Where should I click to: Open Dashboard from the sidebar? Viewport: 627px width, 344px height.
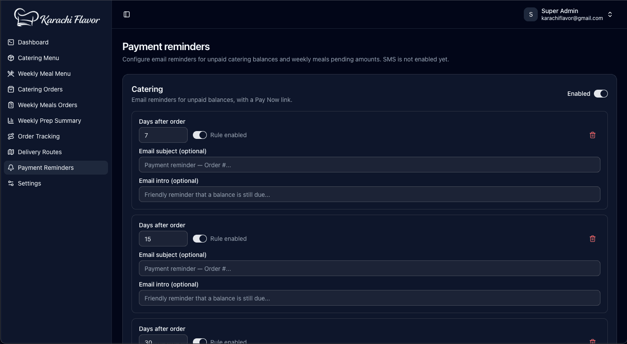pyautogui.click(x=56, y=42)
